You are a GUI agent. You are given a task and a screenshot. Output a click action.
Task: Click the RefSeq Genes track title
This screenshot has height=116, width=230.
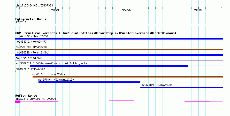point(26,96)
